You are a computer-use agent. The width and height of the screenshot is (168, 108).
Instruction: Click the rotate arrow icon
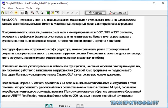coord(42,13)
